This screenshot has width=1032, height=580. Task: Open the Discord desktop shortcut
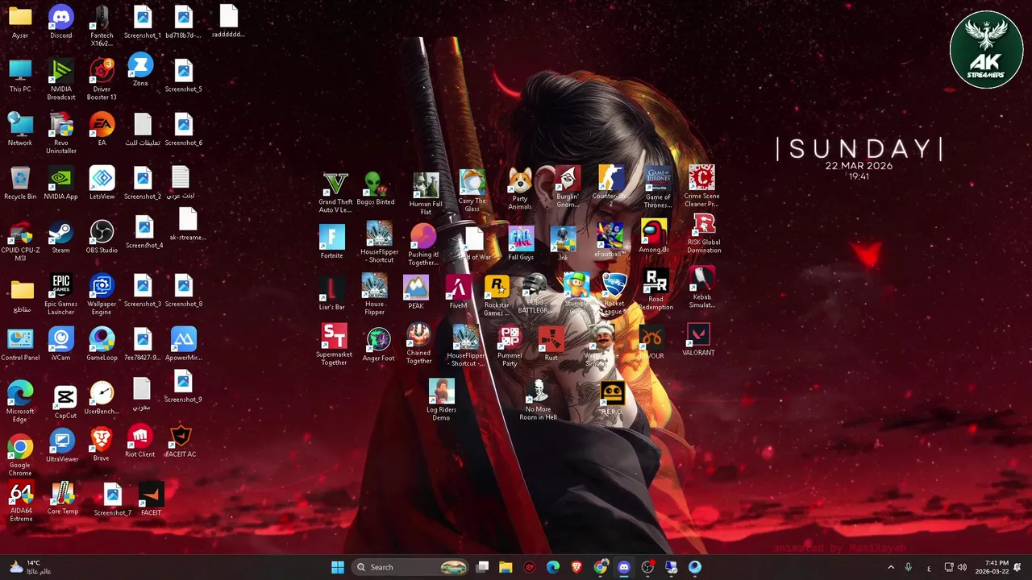coord(60,22)
